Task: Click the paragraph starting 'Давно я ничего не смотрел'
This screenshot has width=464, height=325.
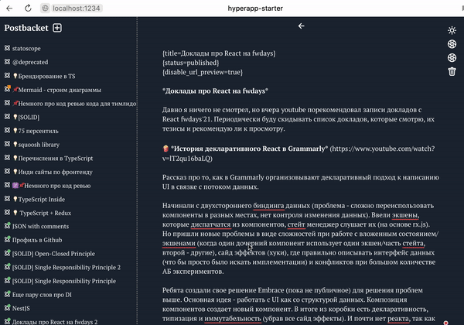Action: 299,119
